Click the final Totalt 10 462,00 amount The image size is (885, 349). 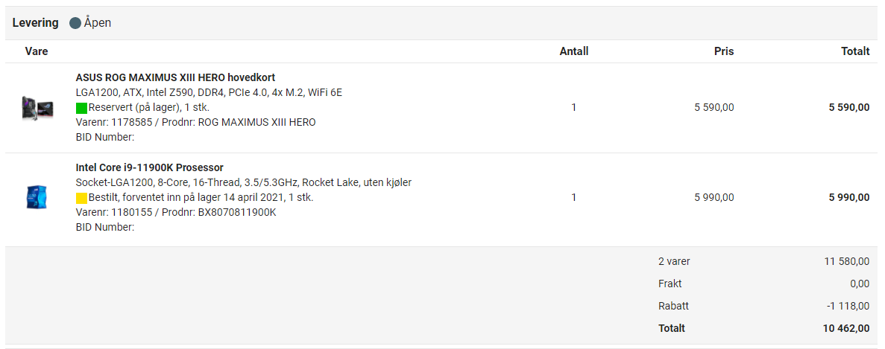(x=846, y=328)
